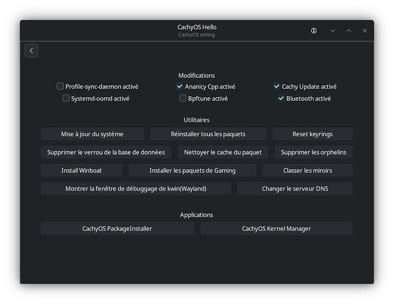Maximize the CachyOS Hello window
Viewport: 394px width, 304px height.
348,30
